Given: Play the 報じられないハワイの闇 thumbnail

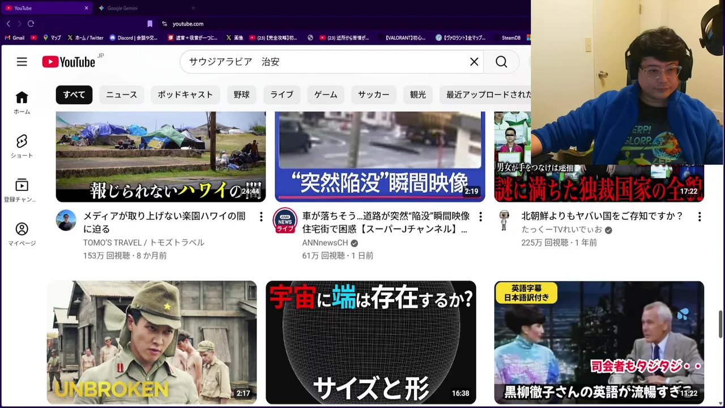Looking at the screenshot, I should [161, 156].
